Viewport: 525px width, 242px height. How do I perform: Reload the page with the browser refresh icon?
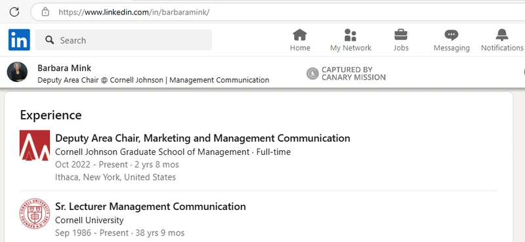pyautogui.click(x=14, y=12)
